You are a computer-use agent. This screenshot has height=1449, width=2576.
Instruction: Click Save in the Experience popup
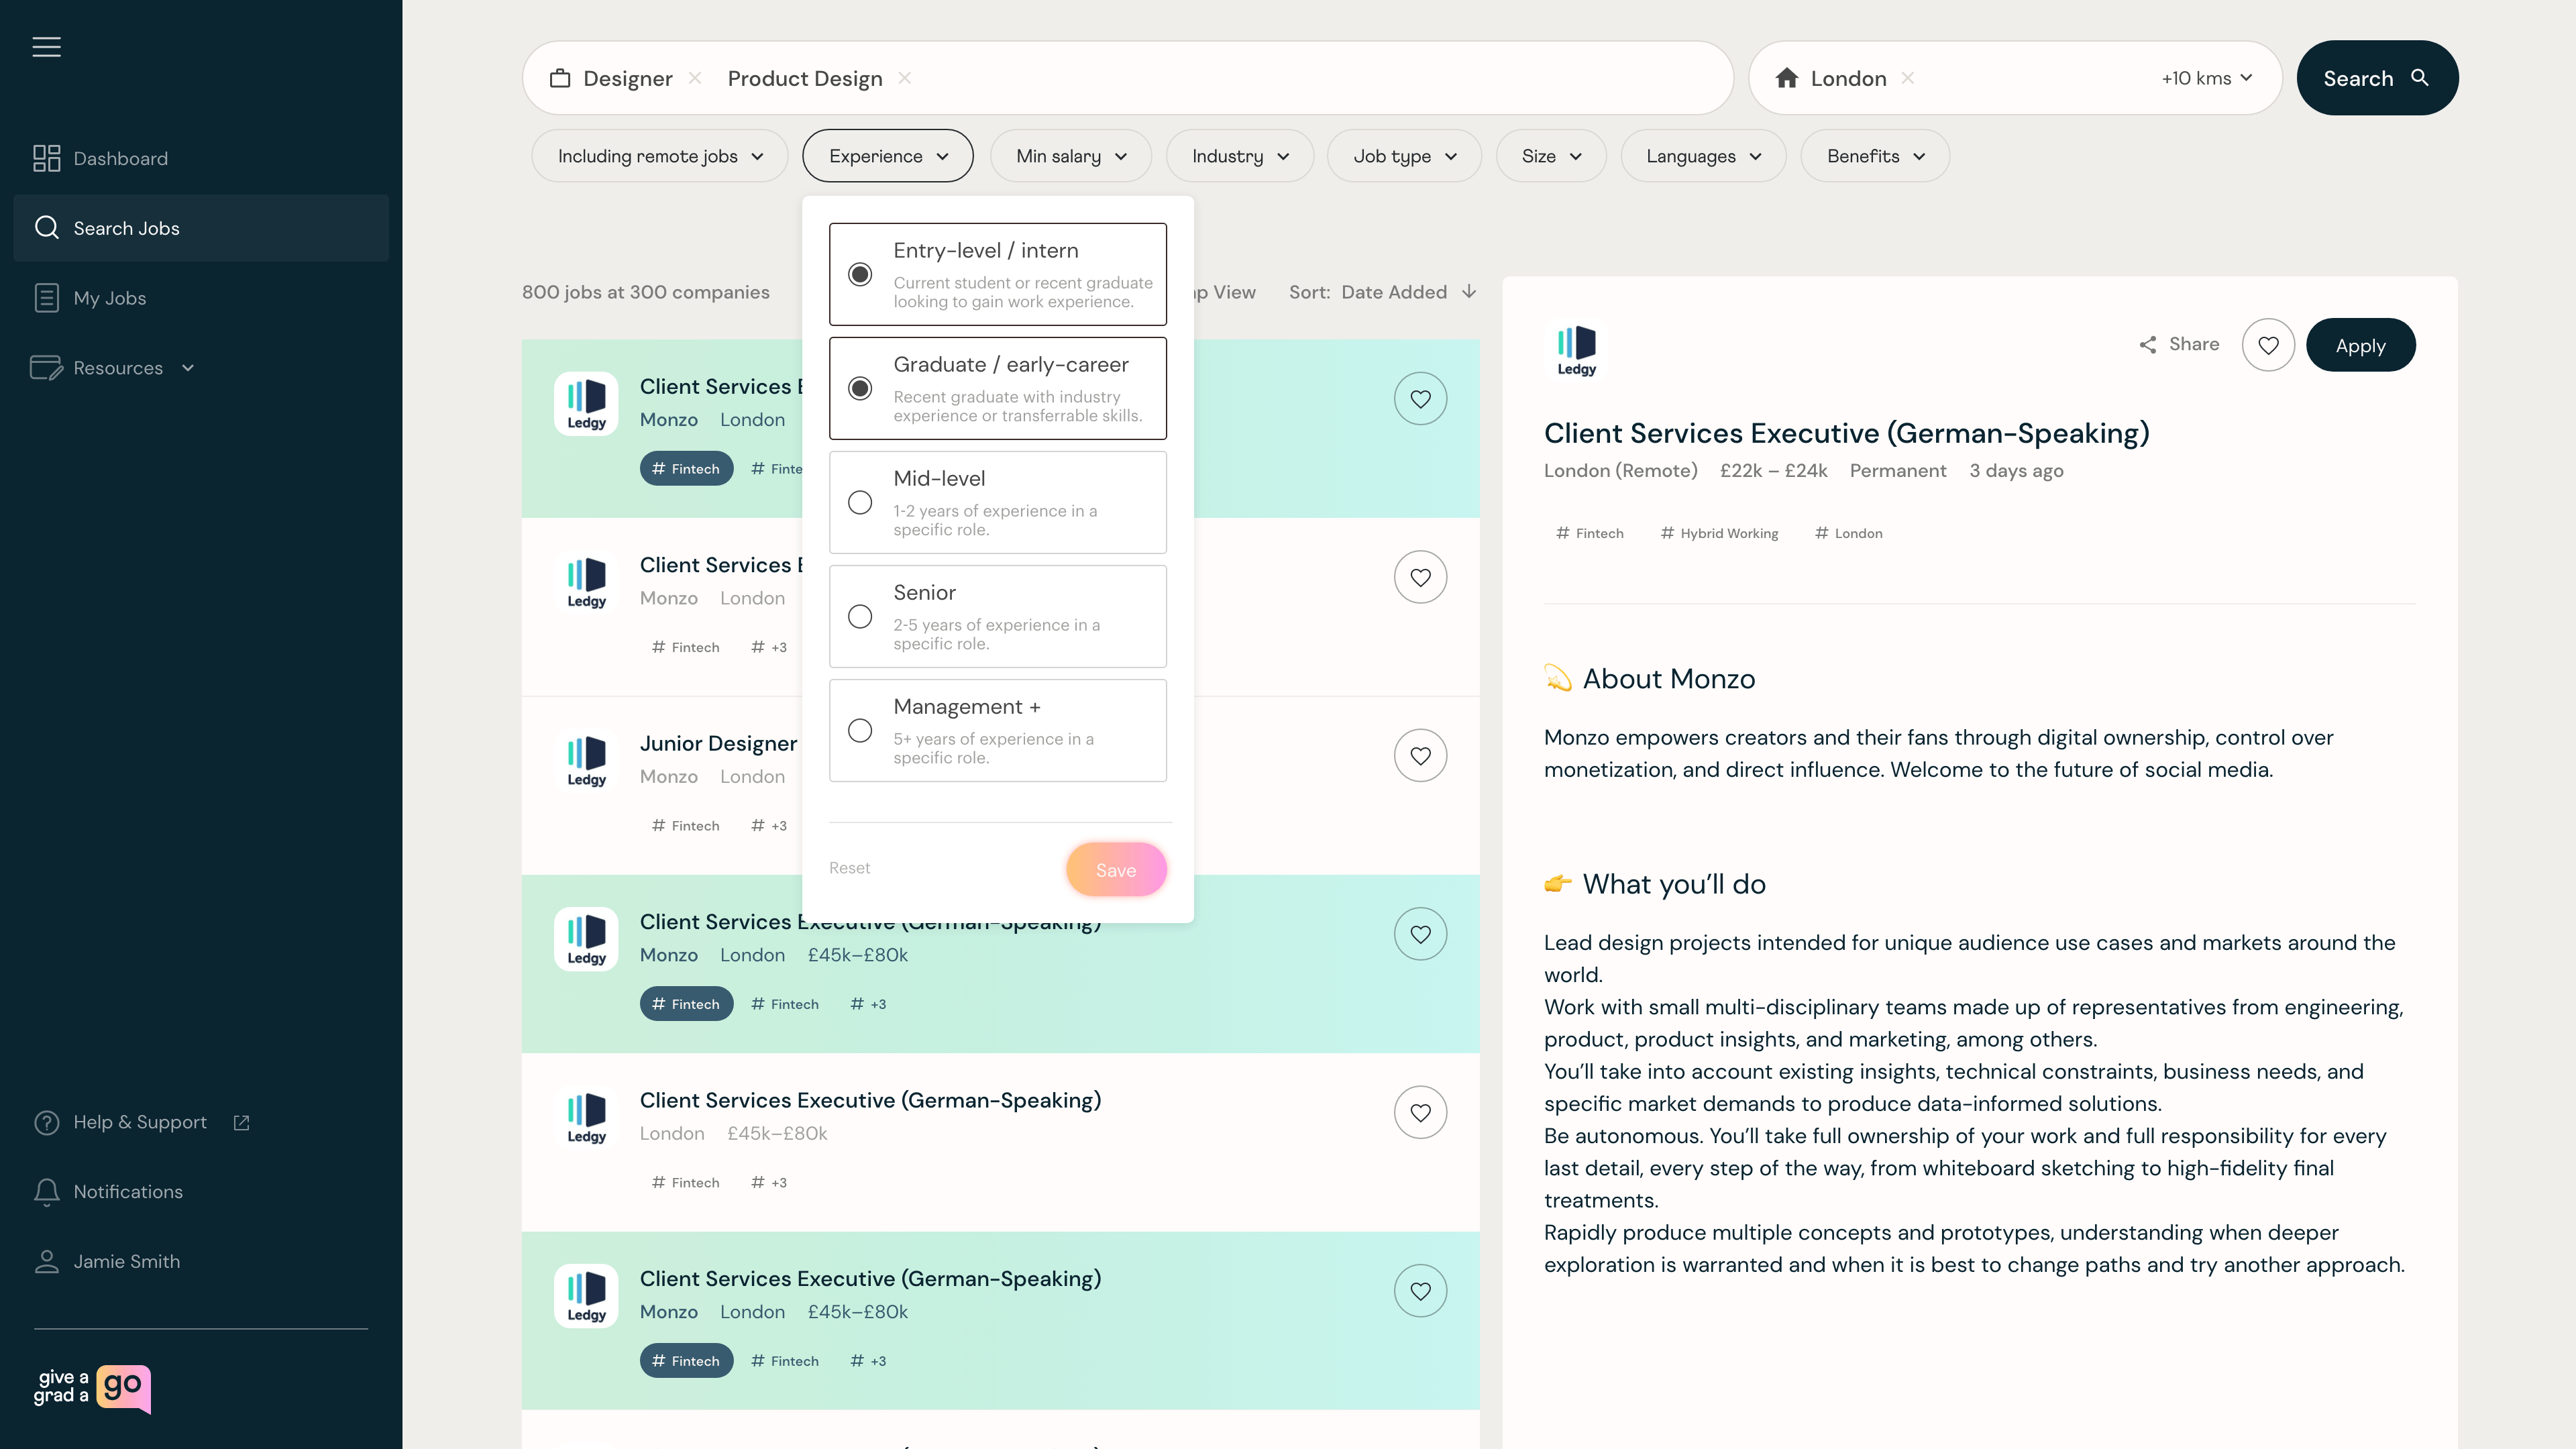pos(1116,870)
